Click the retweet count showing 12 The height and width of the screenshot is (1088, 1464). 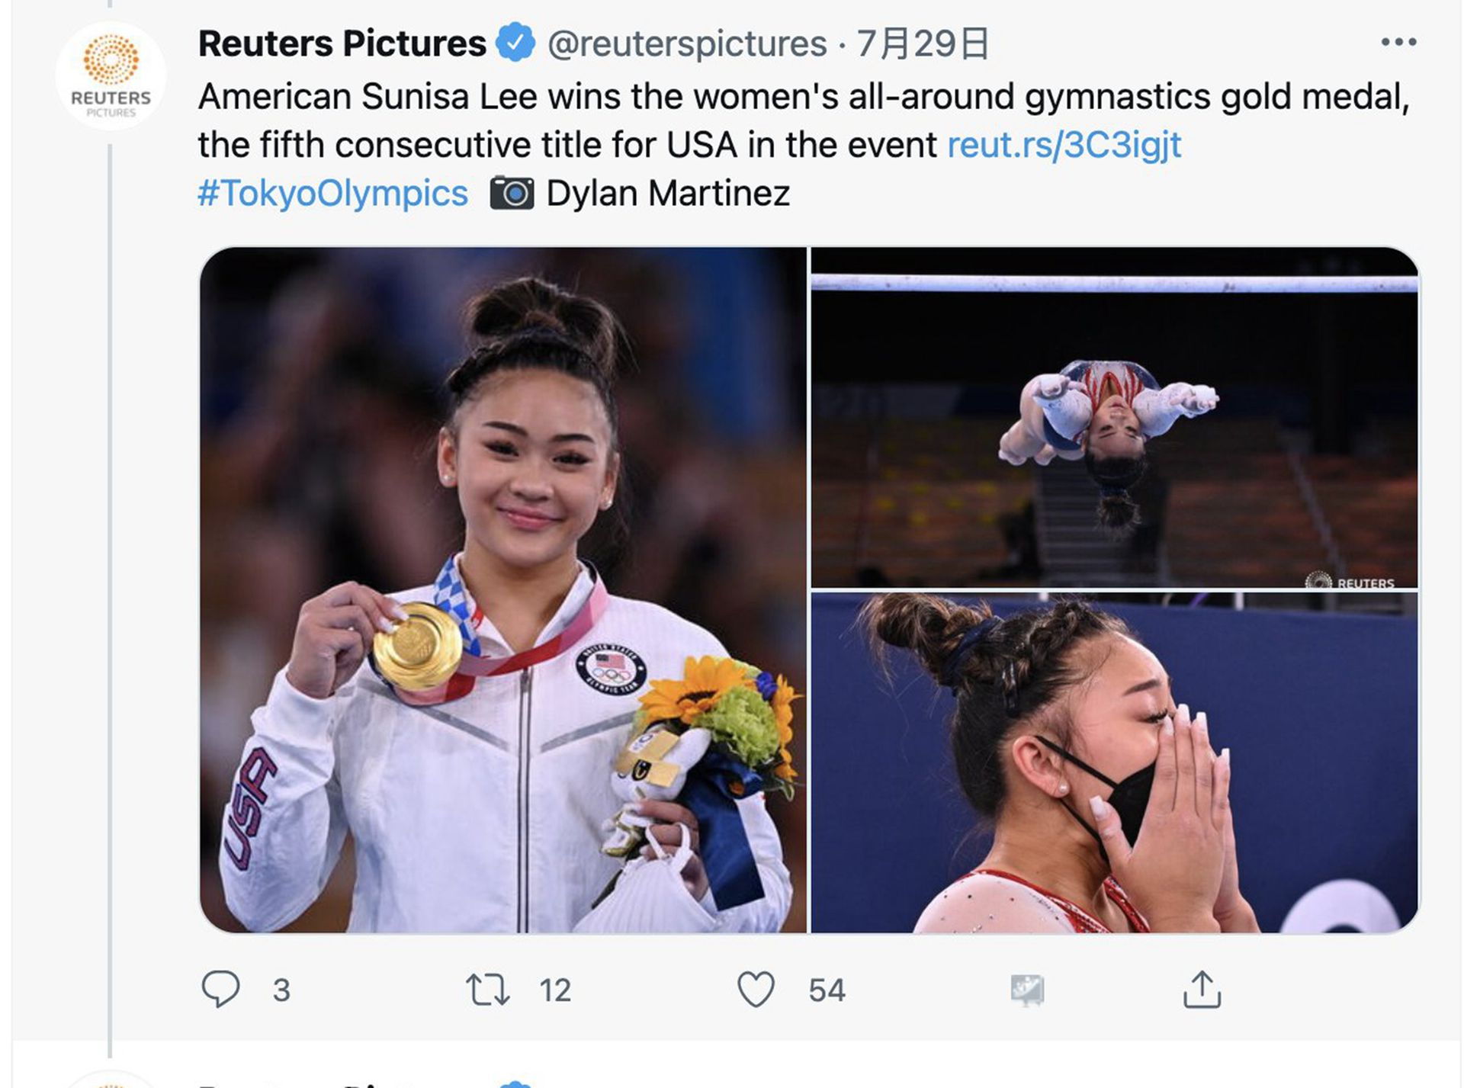coord(555,990)
